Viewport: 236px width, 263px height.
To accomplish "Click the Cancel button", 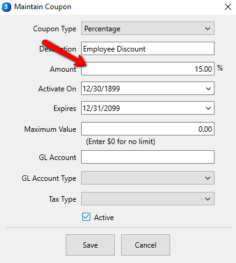I will (x=146, y=245).
